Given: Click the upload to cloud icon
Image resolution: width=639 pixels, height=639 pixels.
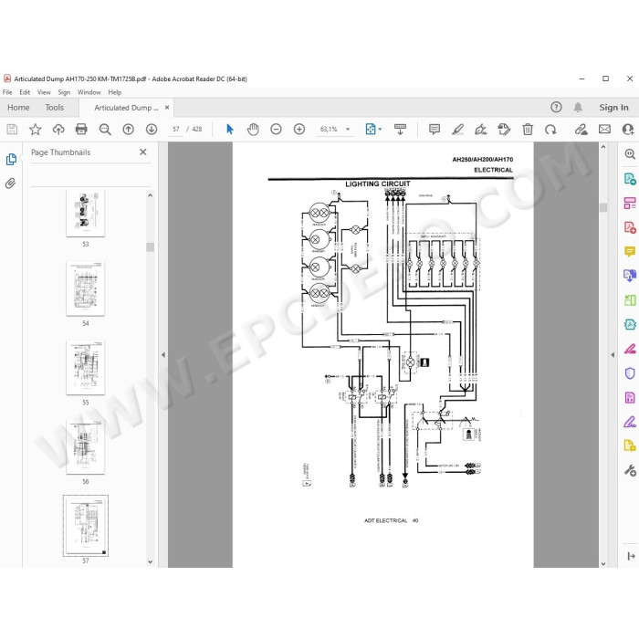Looking at the screenshot, I should [58, 130].
